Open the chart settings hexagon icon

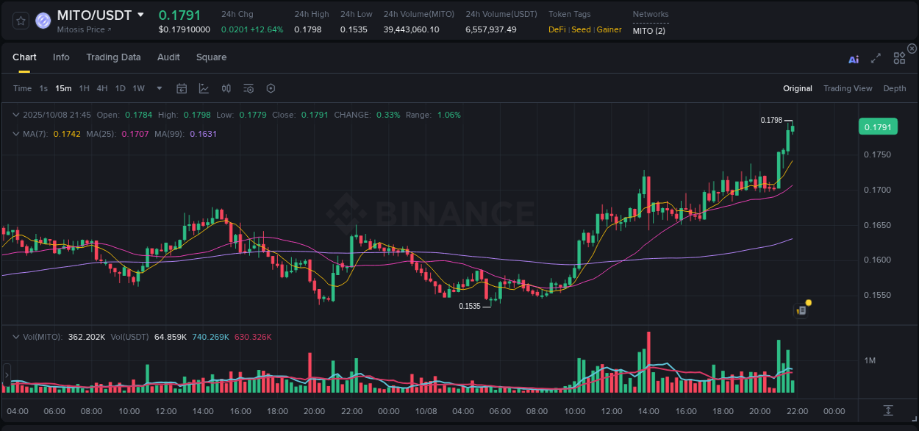pos(271,88)
